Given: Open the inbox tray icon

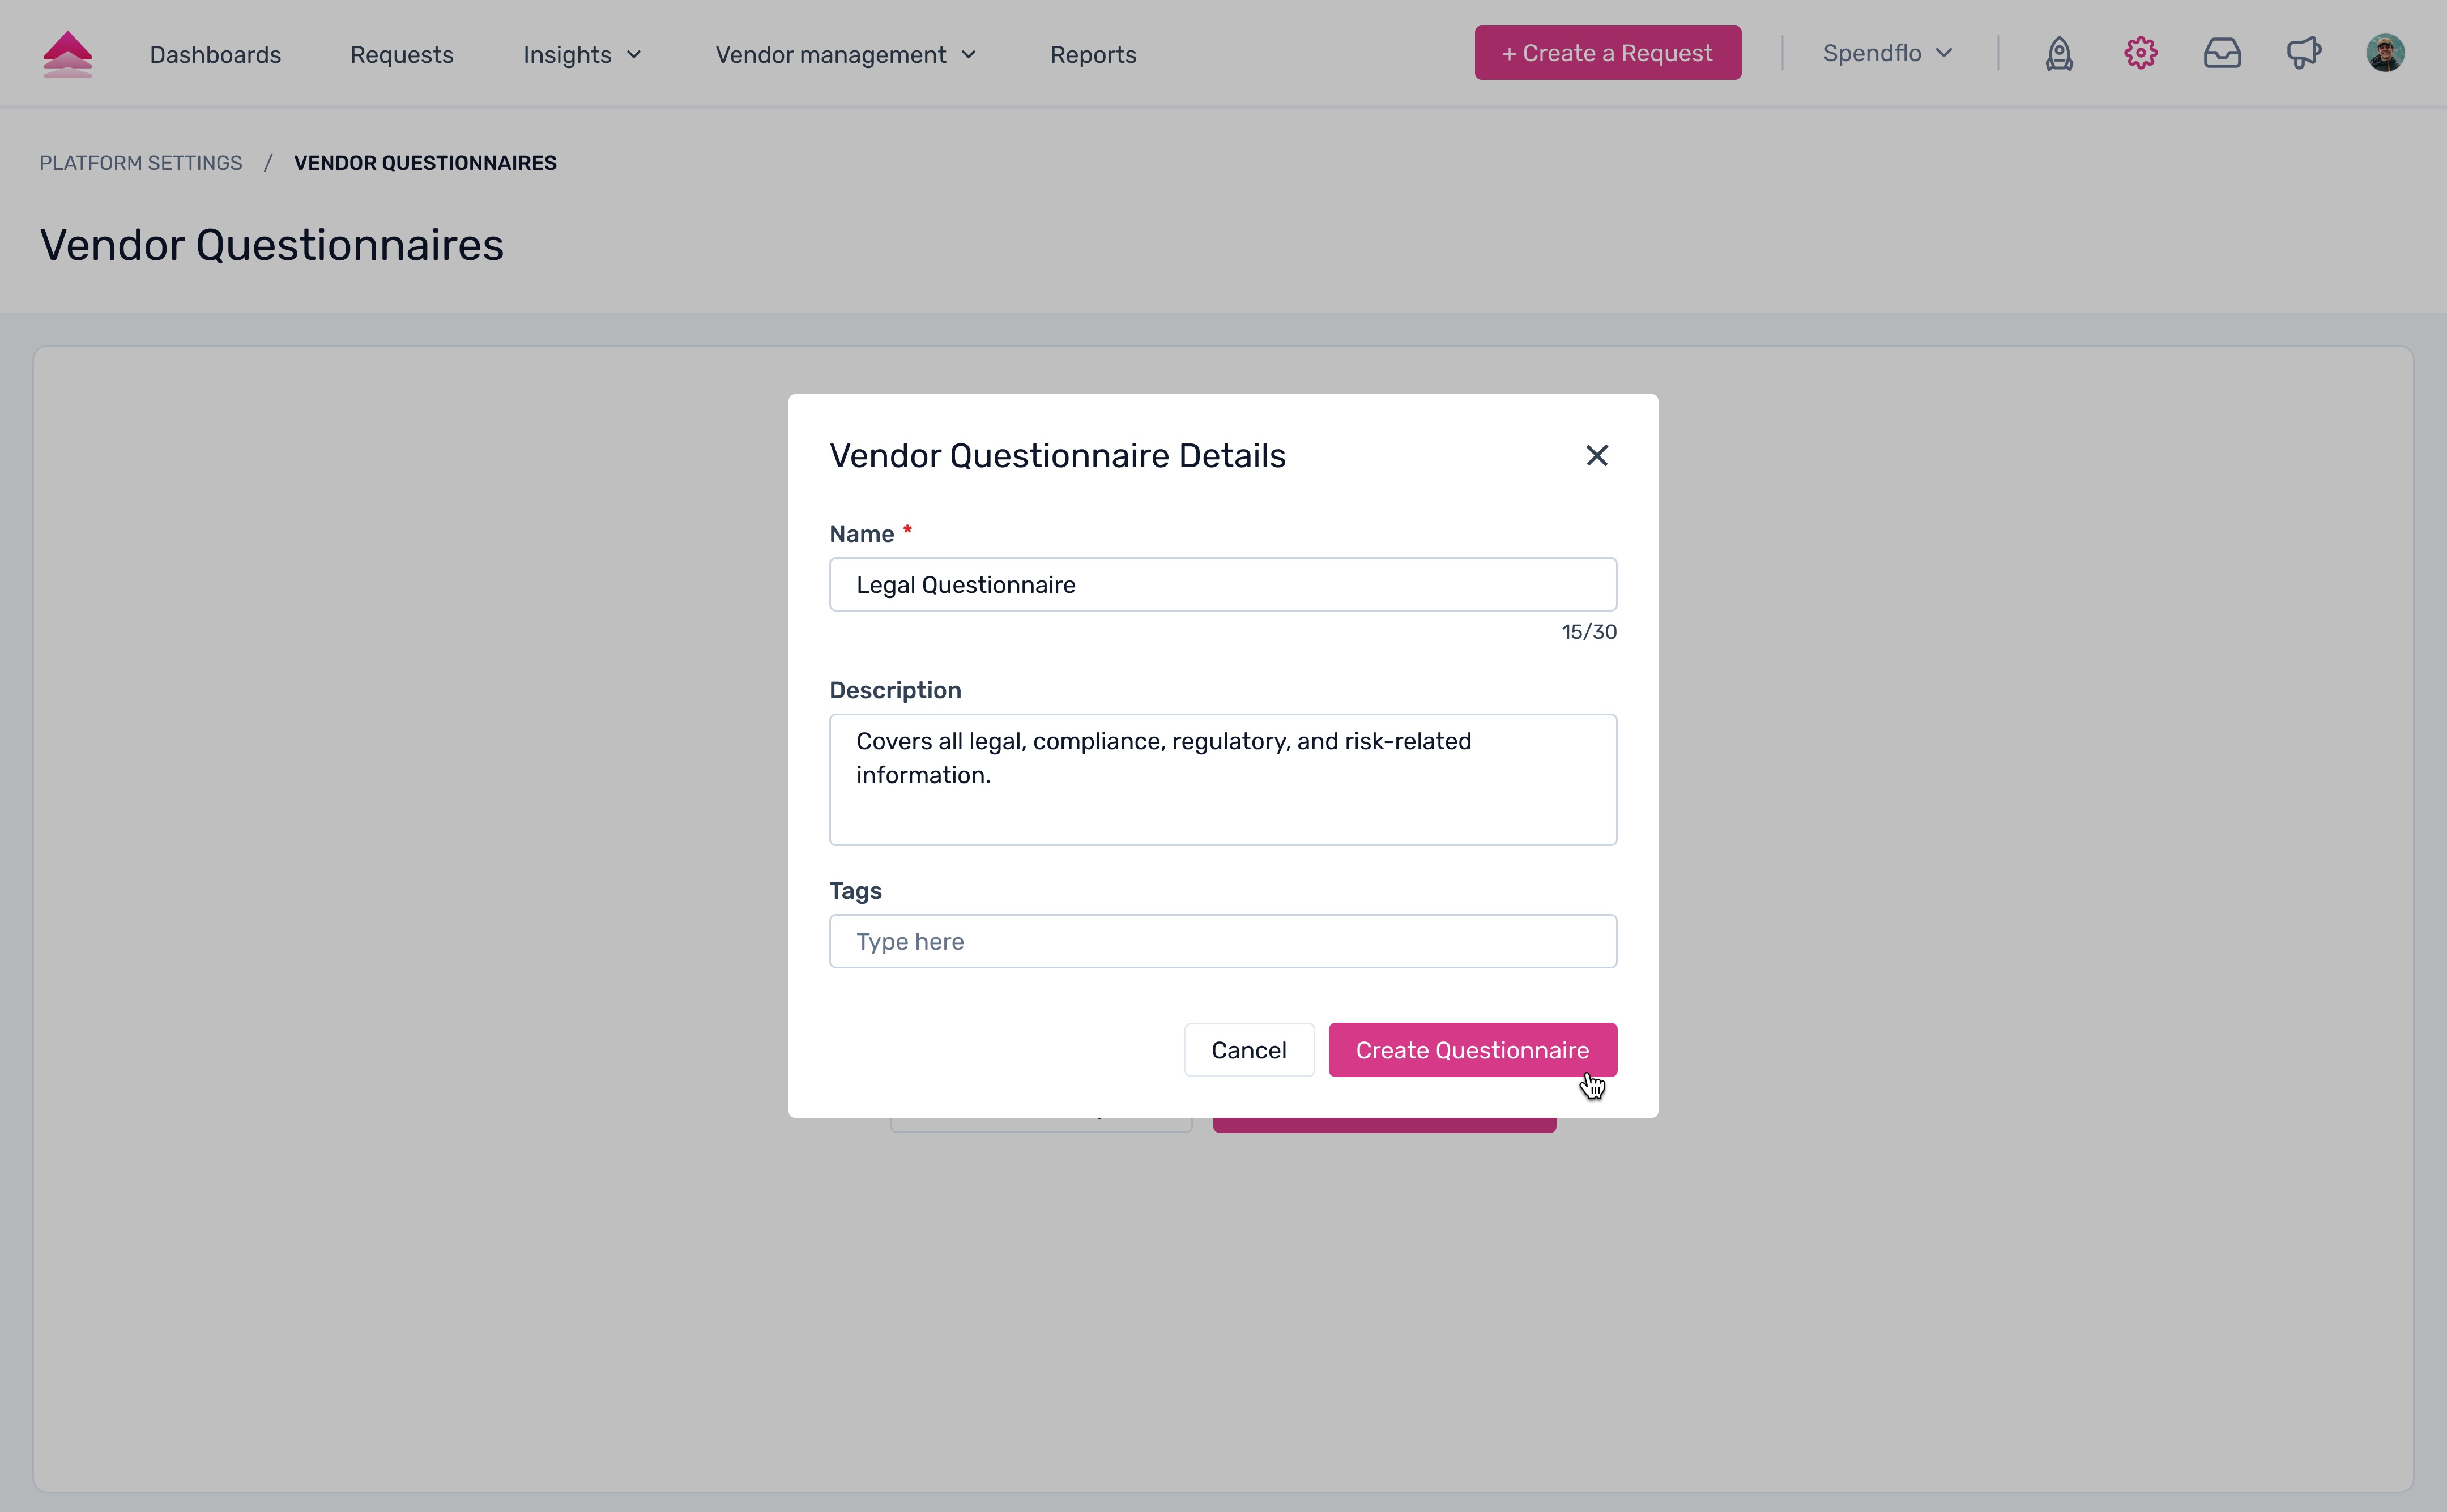Looking at the screenshot, I should tap(2222, 53).
